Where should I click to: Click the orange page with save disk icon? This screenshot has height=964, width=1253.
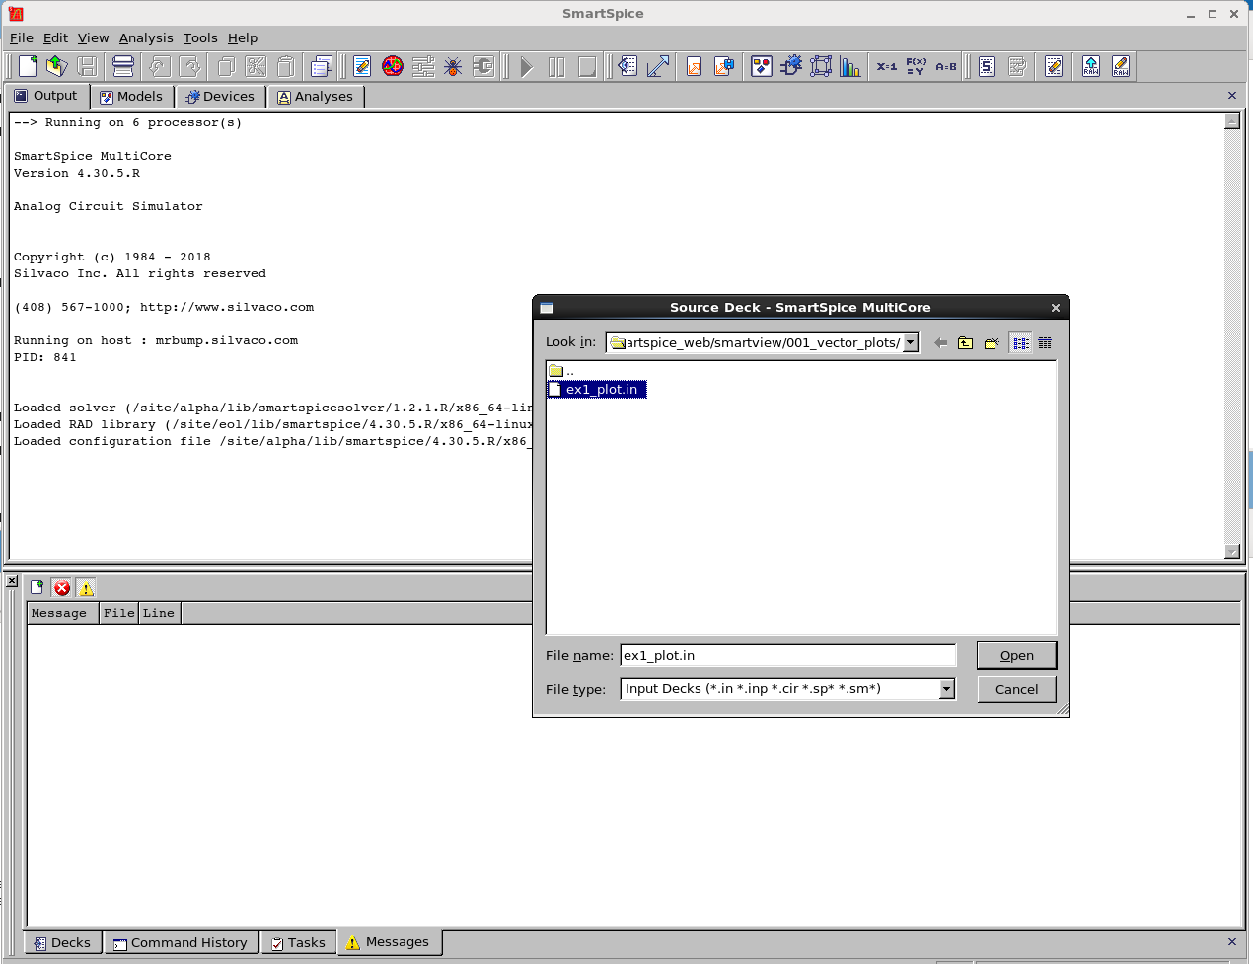[x=724, y=66]
